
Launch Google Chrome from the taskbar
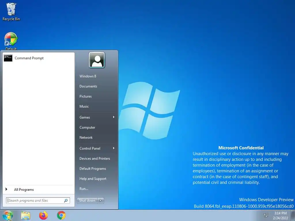(x=61, y=215)
